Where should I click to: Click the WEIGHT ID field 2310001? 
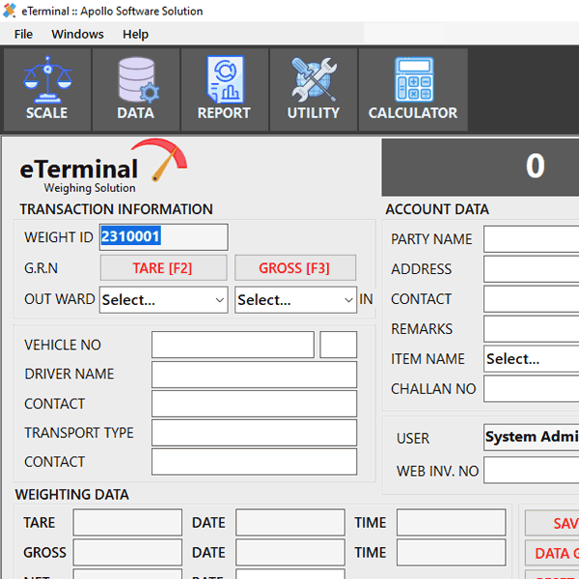pos(164,237)
